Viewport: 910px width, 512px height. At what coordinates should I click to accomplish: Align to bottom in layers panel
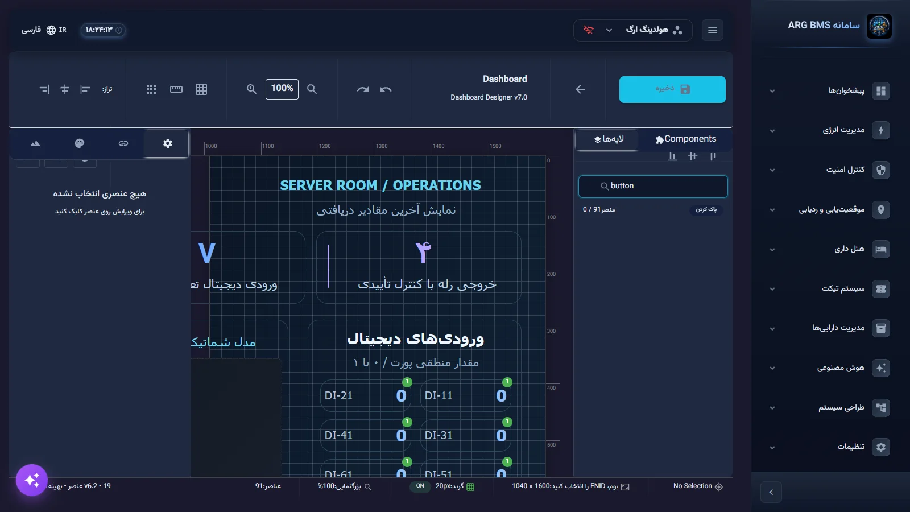pos(672,156)
